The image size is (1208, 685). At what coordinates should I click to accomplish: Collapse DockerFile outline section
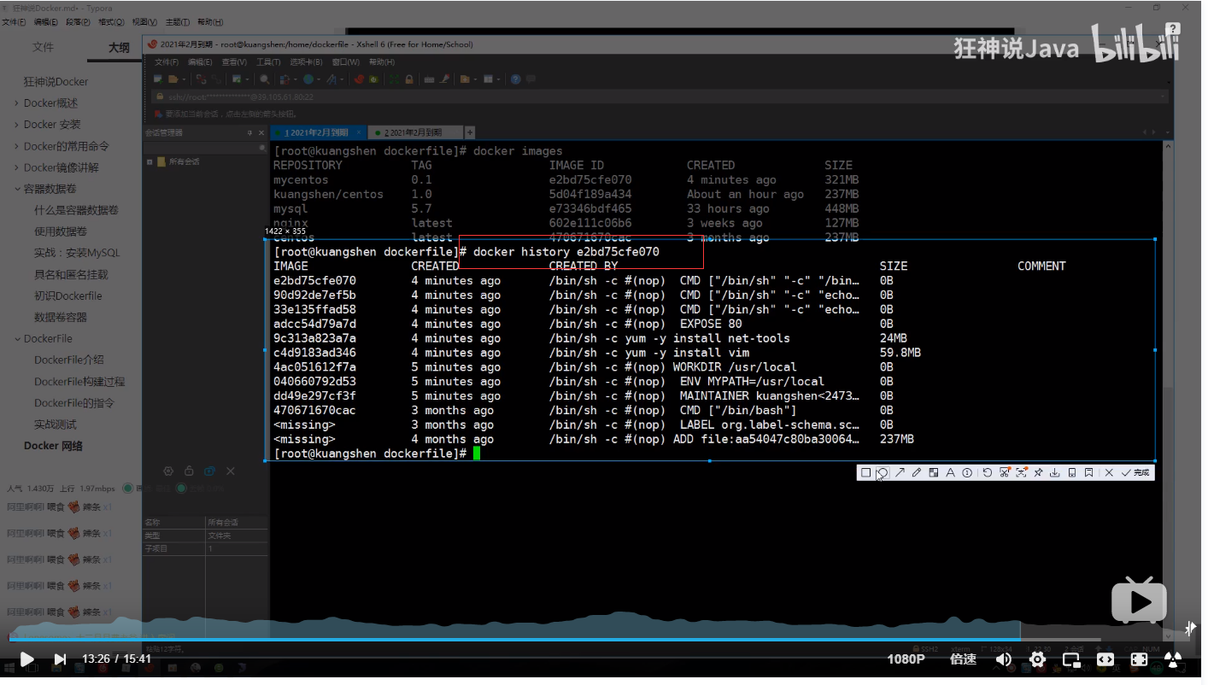(17, 339)
